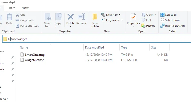The width and height of the screenshot is (191, 102).
Task: Click the 12/17/2020 10:40 PM date cell
Action: (x=99, y=55)
